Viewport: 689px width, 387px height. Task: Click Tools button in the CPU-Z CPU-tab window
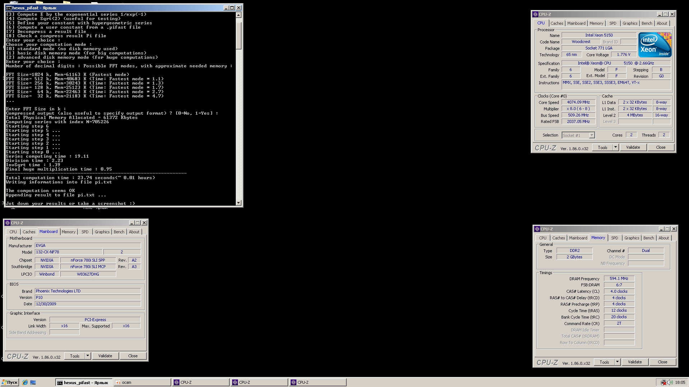pos(603,147)
